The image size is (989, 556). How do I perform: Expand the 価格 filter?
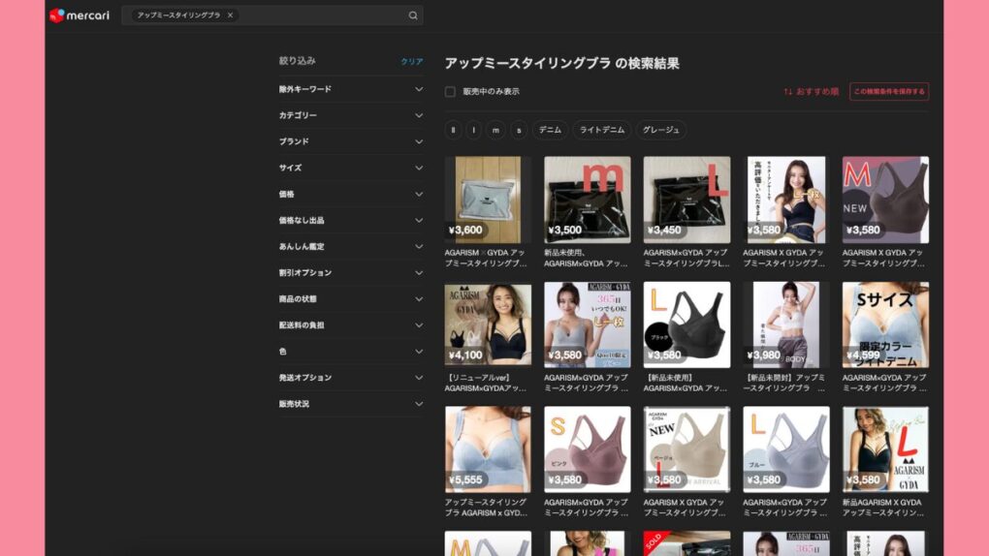tap(351, 194)
